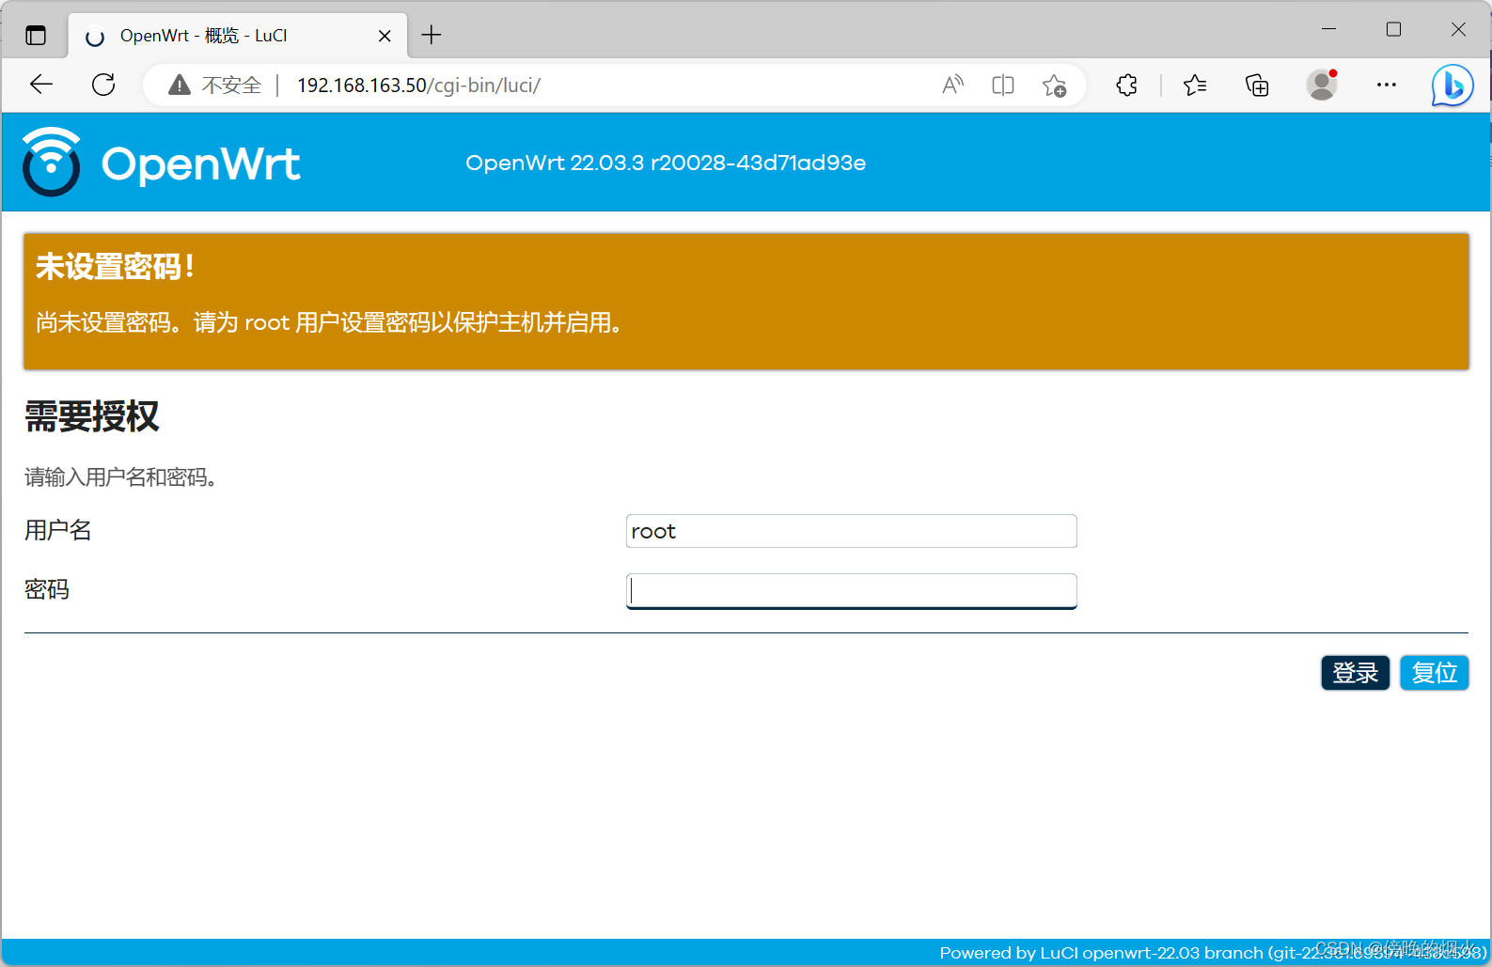Focus the 密码 password field
The image size is (1492, 967).
pos(851,591)
